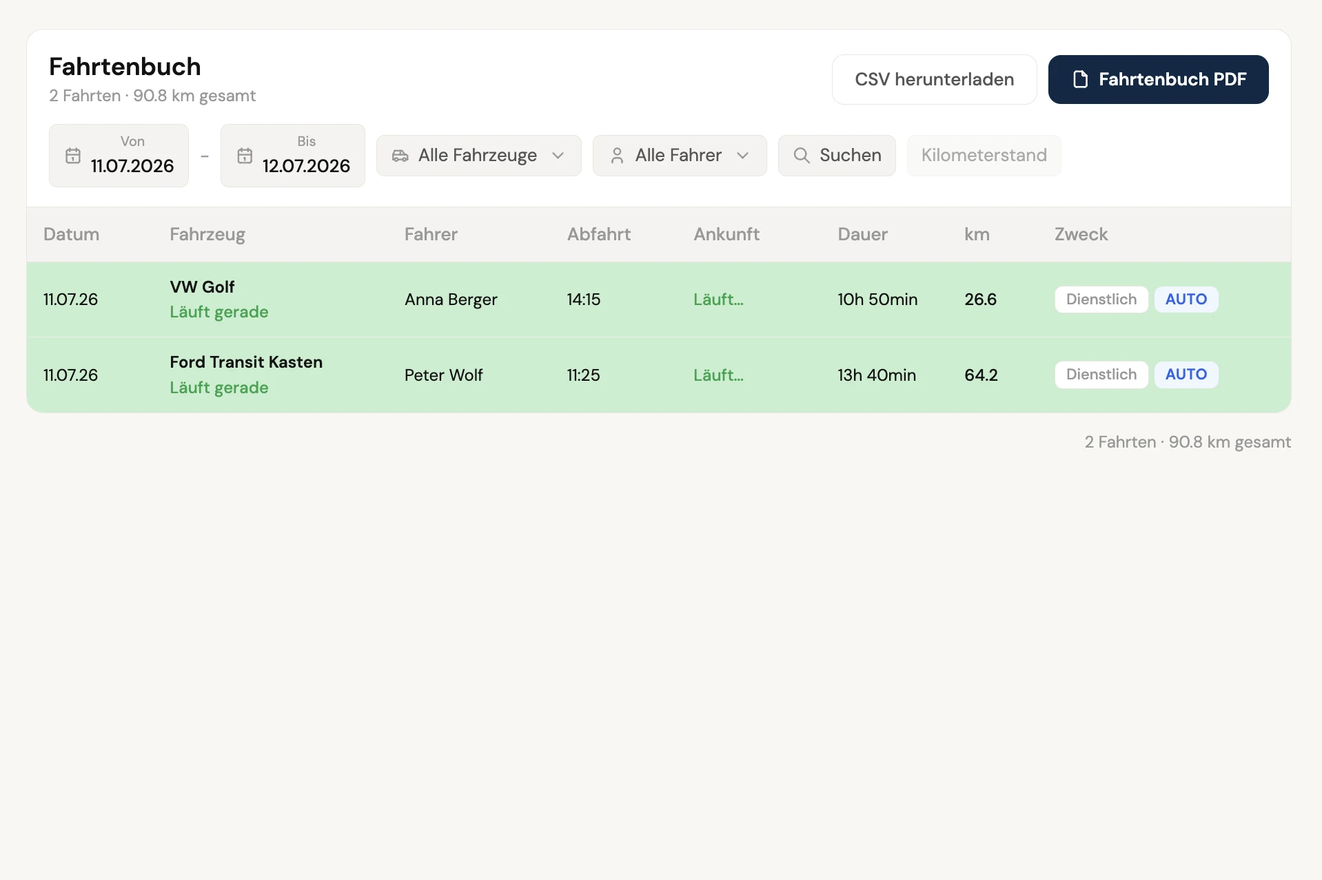The height and width of the screenshot is (880, 1322).
Task: Click the departure time 11:25
Action: pyautogui.click(x=583, y=375)
